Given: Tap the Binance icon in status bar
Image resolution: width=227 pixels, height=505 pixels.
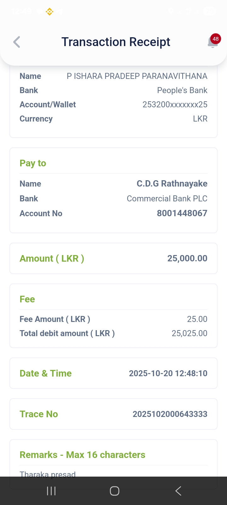Looking at the screenshot, I should pos(49,12).
